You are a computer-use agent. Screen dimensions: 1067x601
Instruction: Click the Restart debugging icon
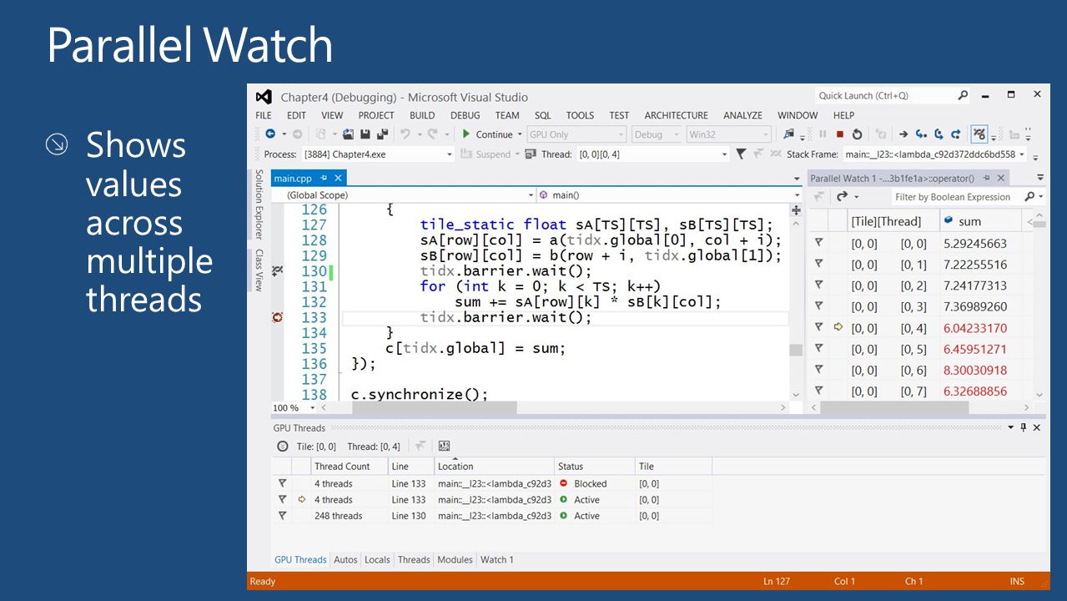pos(857,134)
